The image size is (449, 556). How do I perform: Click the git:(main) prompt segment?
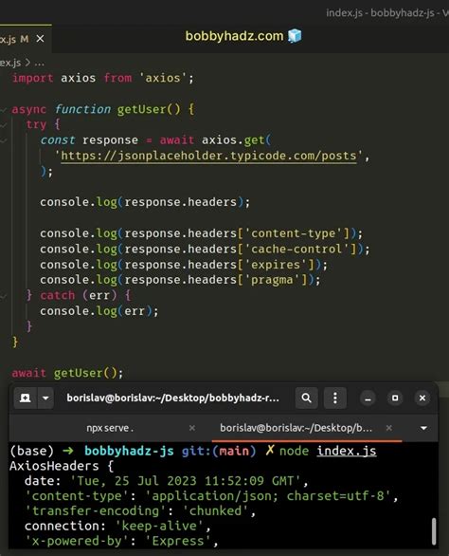[x=219, y=451]
